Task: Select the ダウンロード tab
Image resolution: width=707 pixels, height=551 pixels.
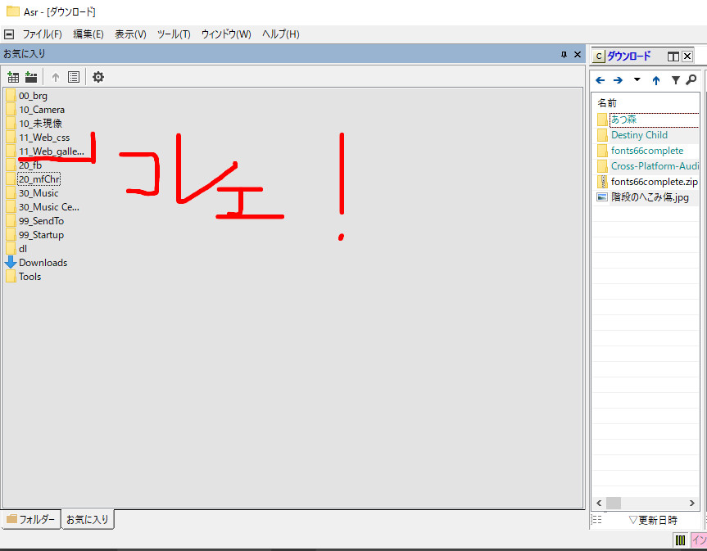Action: tap(628, 56)
